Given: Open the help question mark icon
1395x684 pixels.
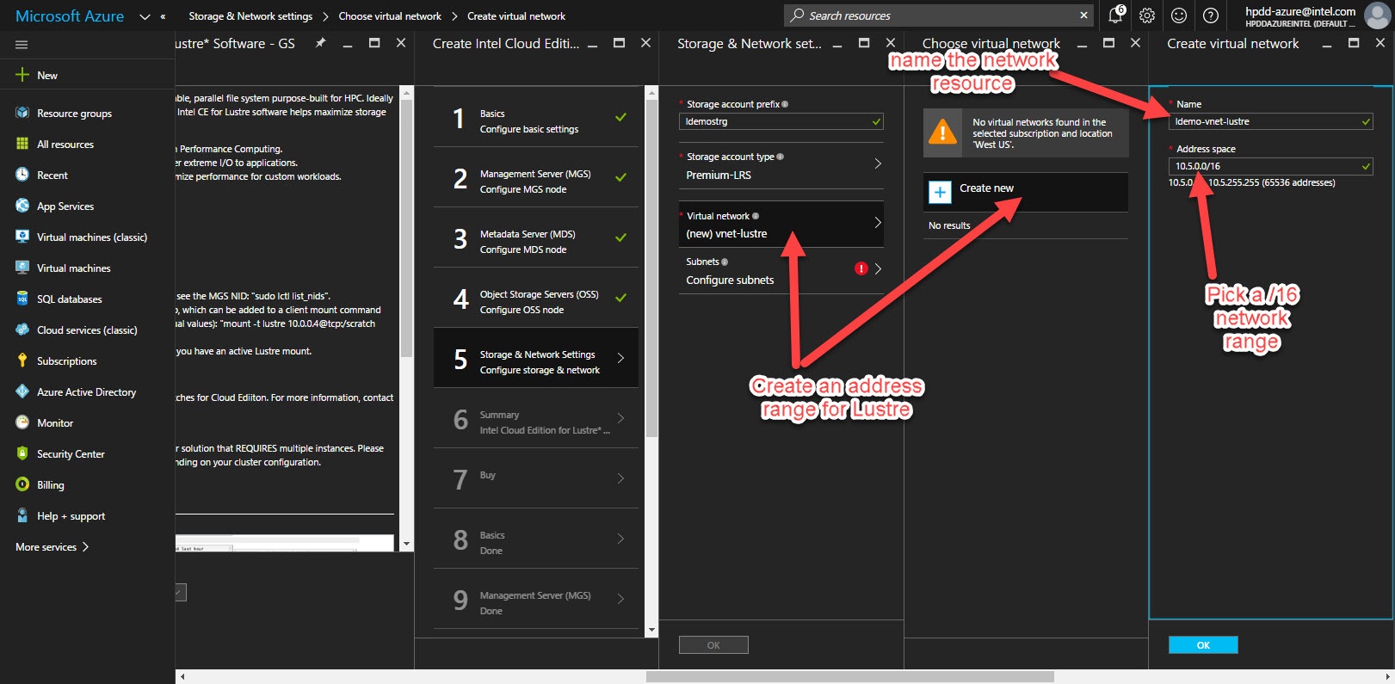Looking at the screenshot, I should tap(1211, 15).
